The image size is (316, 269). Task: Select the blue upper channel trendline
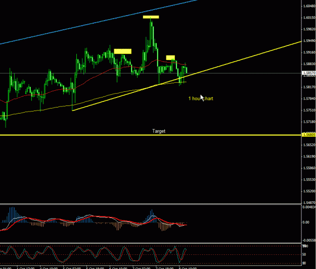[x=99, y=22]
